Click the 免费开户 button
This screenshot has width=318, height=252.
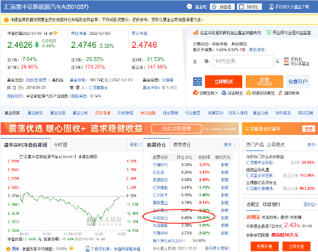[x=298, y=81]
